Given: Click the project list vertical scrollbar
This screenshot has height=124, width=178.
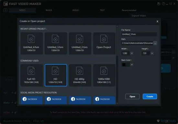Looking at the screenshot, I should (117, 65).
